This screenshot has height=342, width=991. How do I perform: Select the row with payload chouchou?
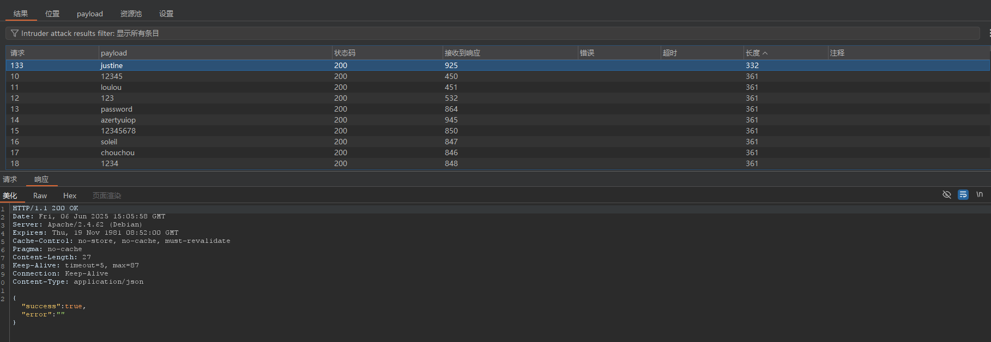point(118,152)
